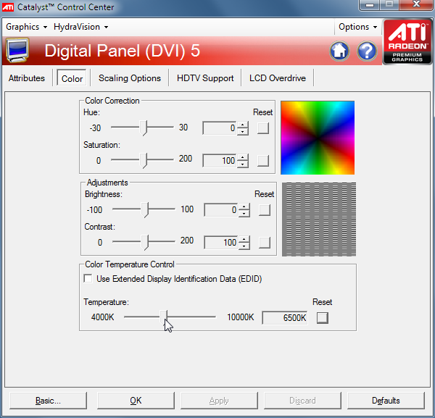Screen dimensions: 435x418
Task: Open the HDTV Support tab
Action: point(205,78)
